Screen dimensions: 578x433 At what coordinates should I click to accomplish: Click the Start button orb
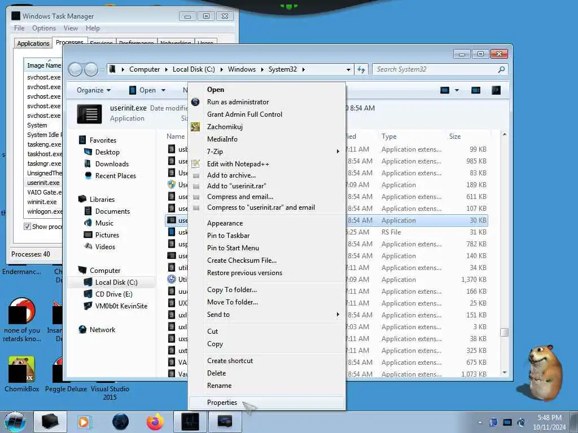[x=15, y=422]
